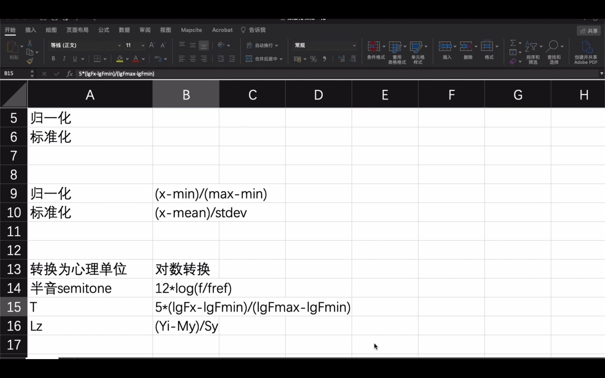
Task: Click Merge and Center (合并后居中) button
Action: [264, 59]
